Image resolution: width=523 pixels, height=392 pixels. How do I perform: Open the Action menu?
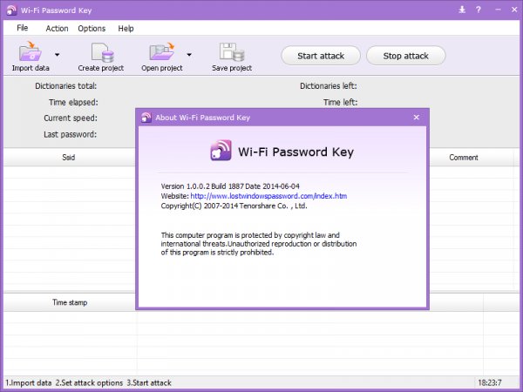[57, 29]
